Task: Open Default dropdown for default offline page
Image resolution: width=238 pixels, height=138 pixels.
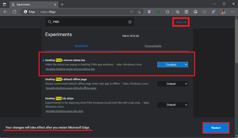Action: click(x=173, y=84)
